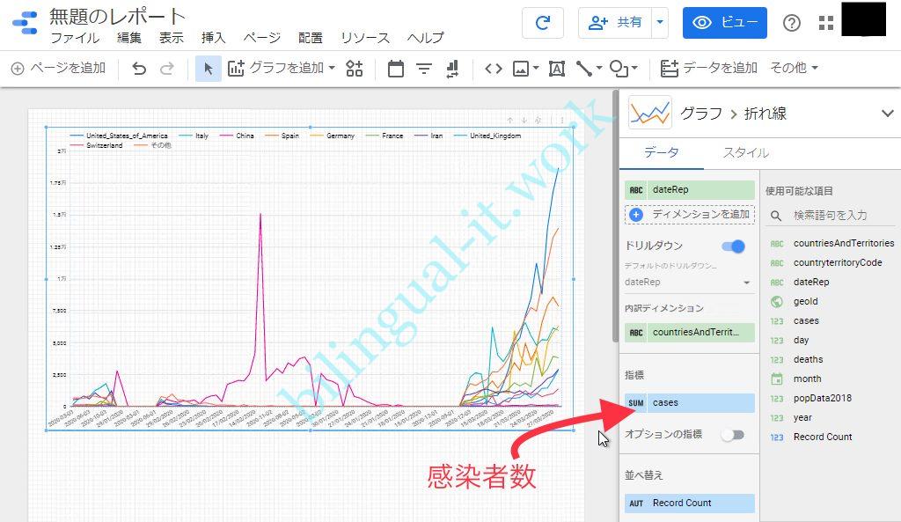Add a filter control from toolbar
This screenshot has height=522, width=901.
[x=423, y=68]
